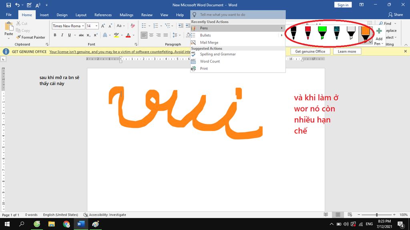
Task: Toggle Align Left paragraph button
Action: click(144, 35)
